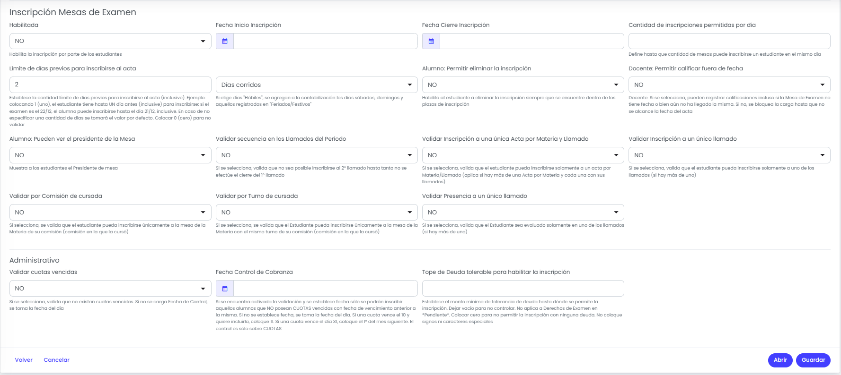Click the Límite de días previos field

pyautogui.click(x=110, y=85)
